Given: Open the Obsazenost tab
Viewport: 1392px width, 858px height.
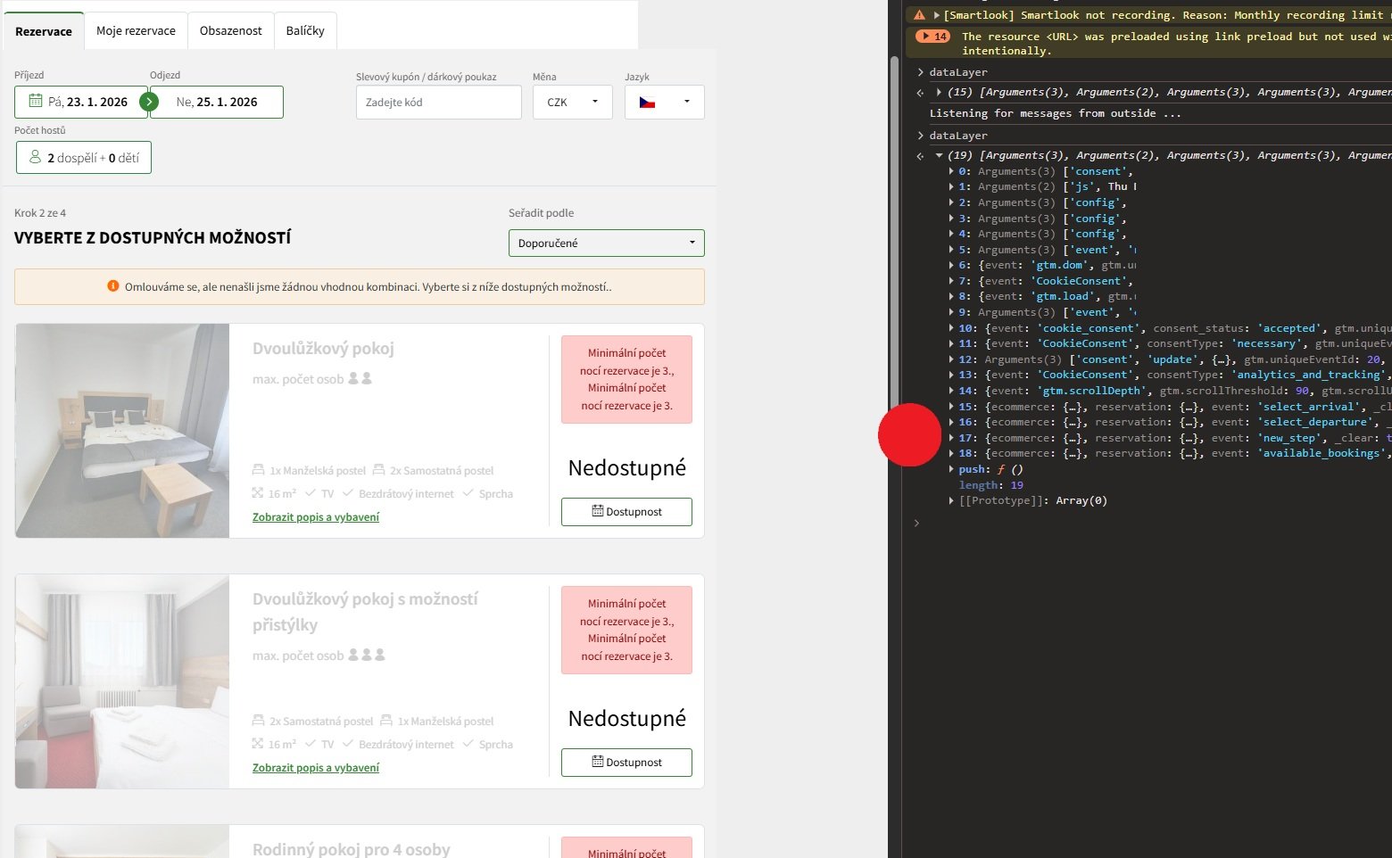Looking at the screenshot, I should click(x=230, y=31).
